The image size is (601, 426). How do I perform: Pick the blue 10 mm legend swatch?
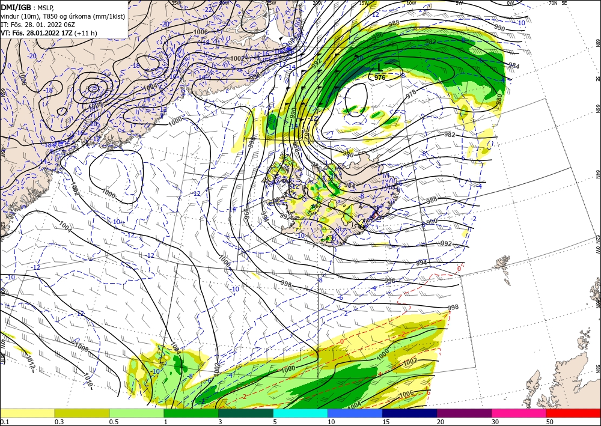(x=355, y=413)
